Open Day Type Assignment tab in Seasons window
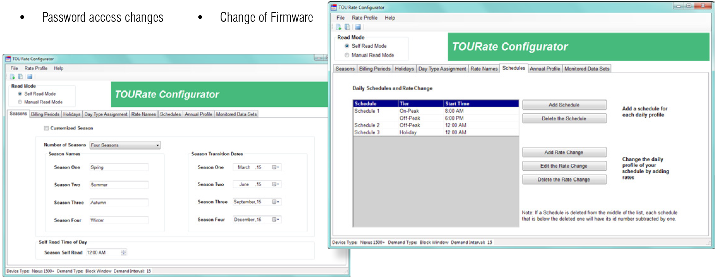 point(106,114)
